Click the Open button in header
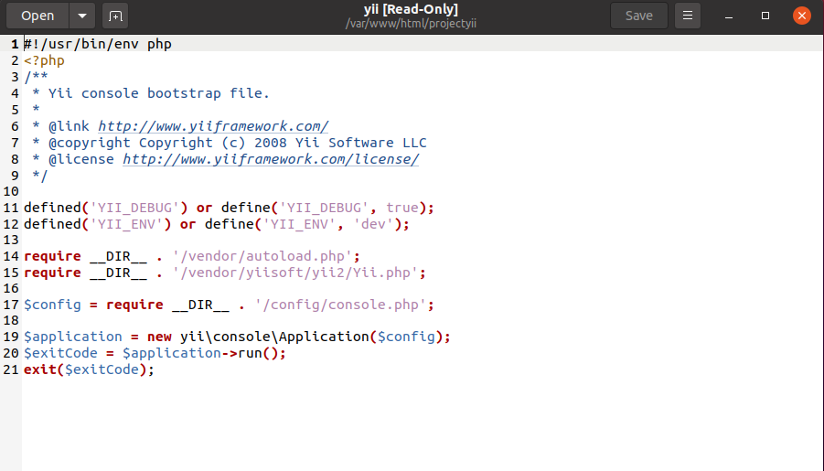Viewport: 824px width, 471px height. coord(37,16)
